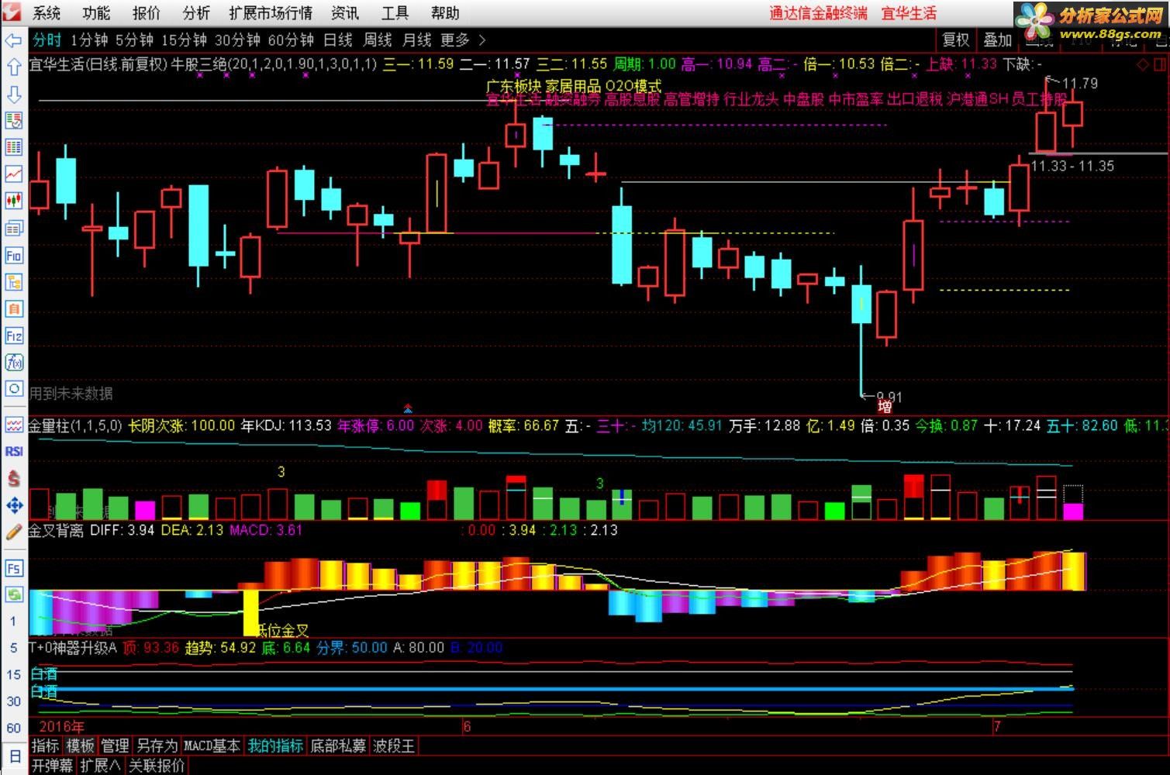Click the 叠加 overlay button
Image resolution: width=1170 pixels, height=775 pixels.
tap(997, 40)
